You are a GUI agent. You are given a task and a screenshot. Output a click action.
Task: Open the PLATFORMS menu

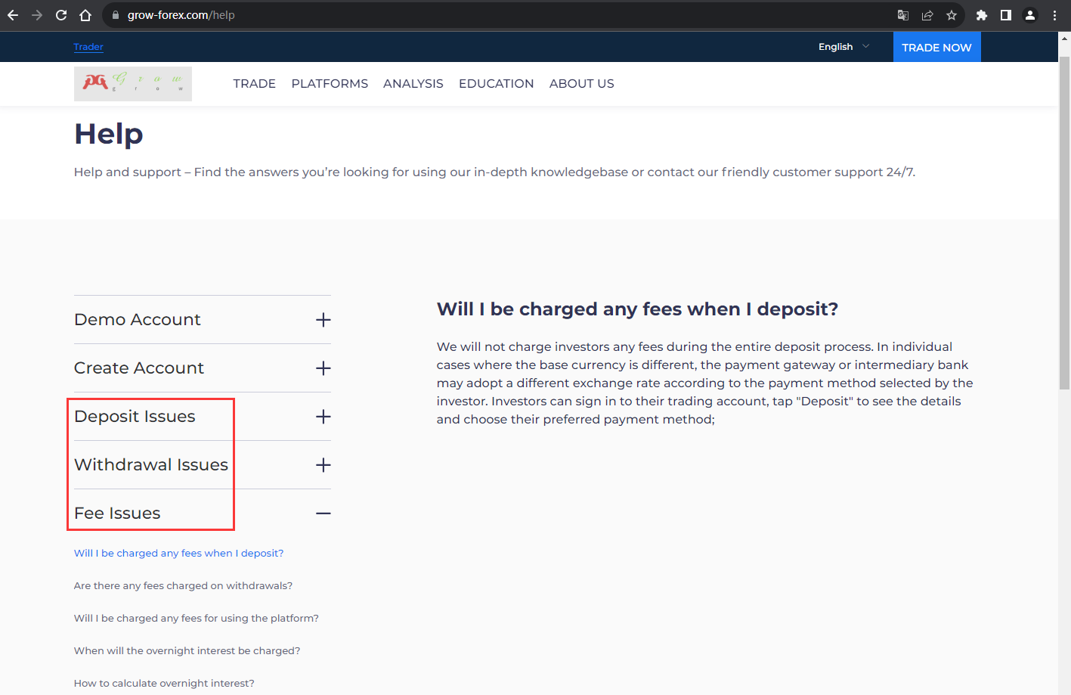coord(330,84)
